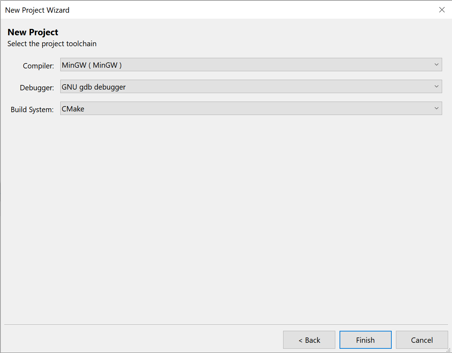Click the "New Project Wizard" title bar text
This screenshot has height=353, width=452.
coord(37,10)
